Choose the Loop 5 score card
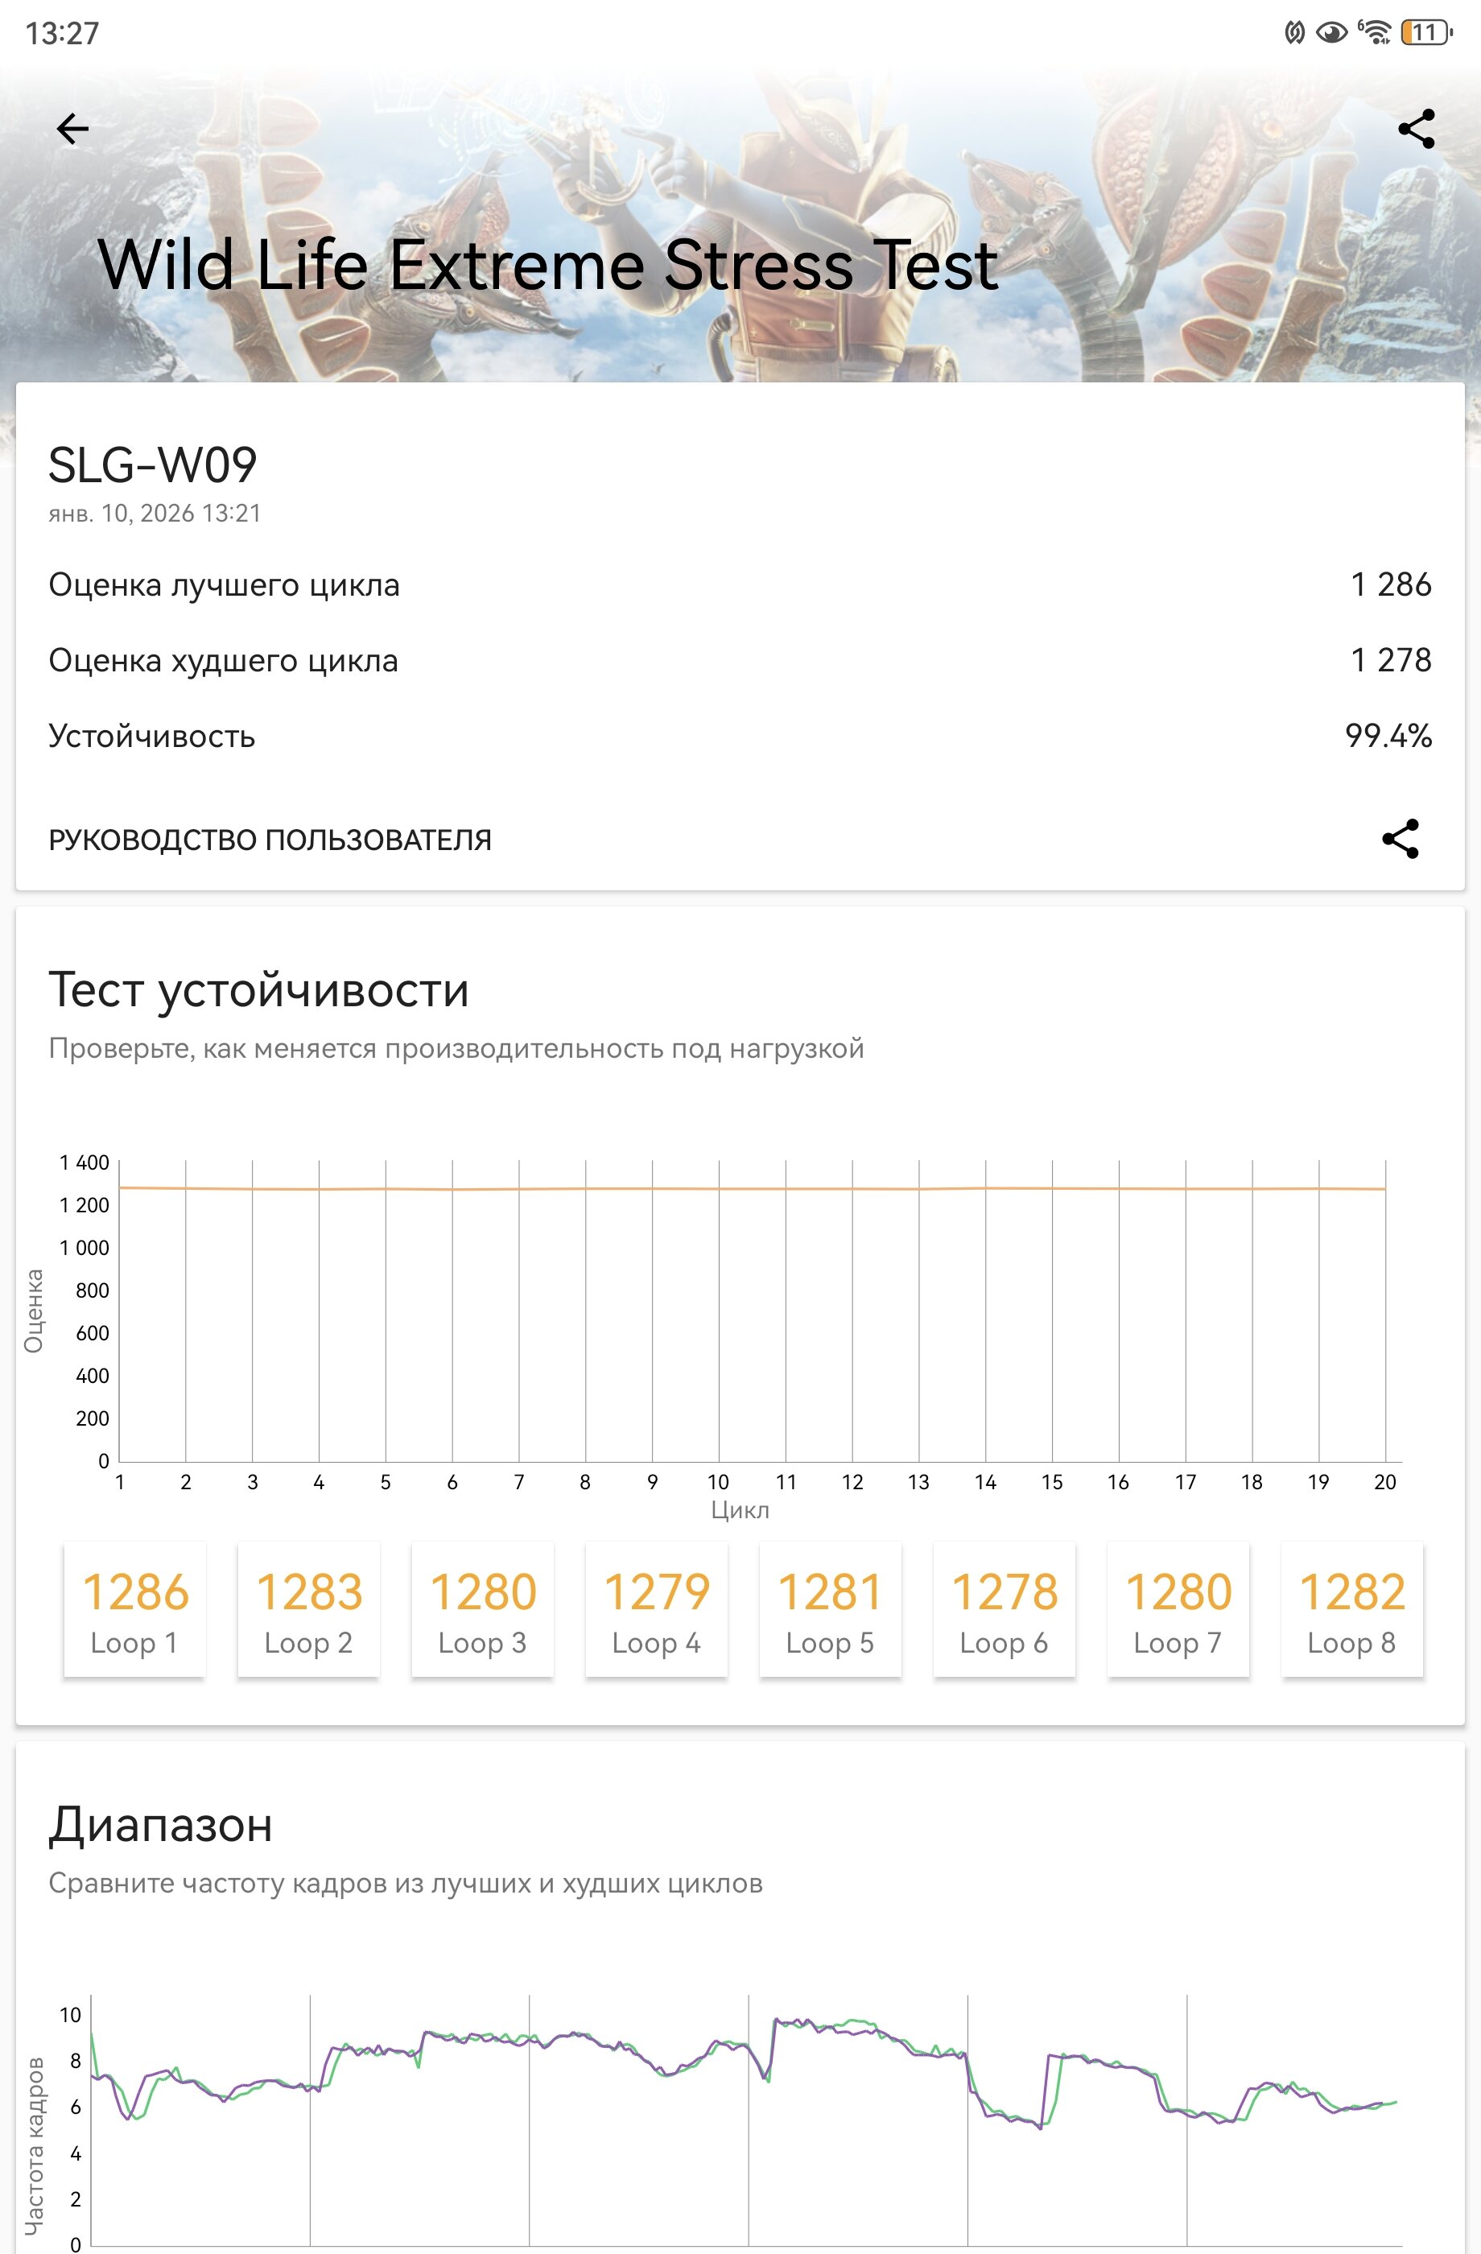The image size is (1481, 2254). [x=831, y=1609]
